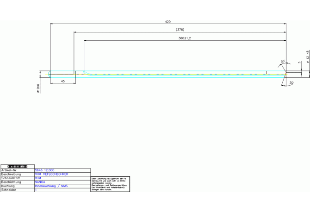
Task: Select the NANOA coating value
Action: 40,182
